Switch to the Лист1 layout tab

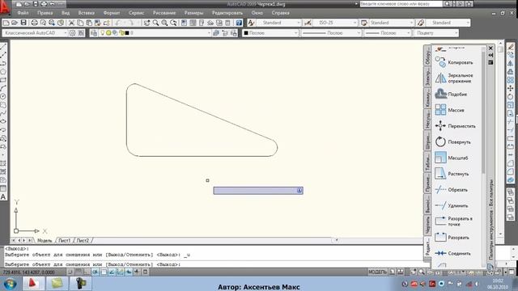tap(65, 241)
